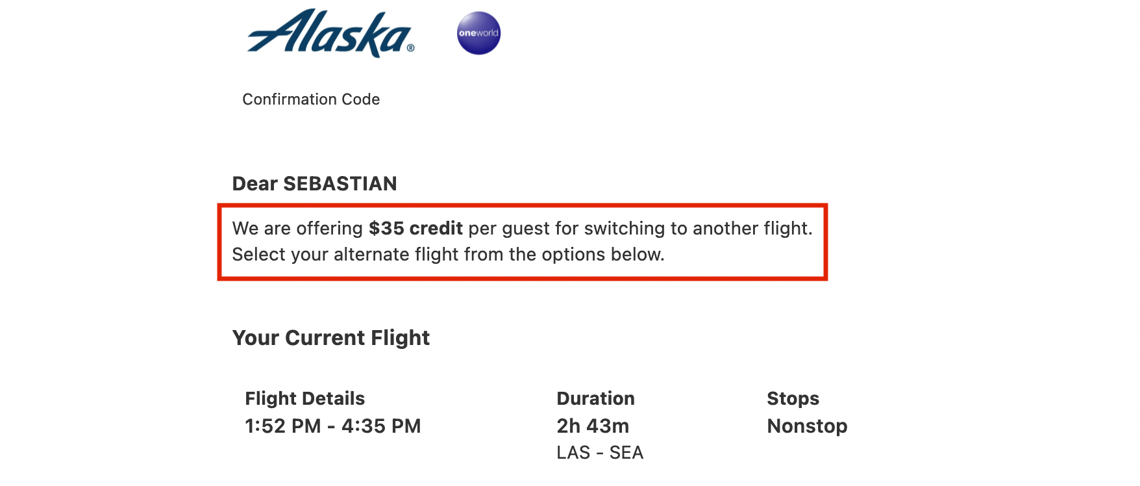Click the Duration column header
1140x486 pixels.
pyautogui.click(x=595, y=398)
